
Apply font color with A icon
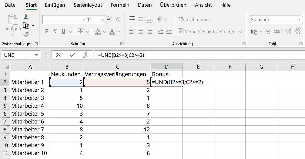point(112,31)
